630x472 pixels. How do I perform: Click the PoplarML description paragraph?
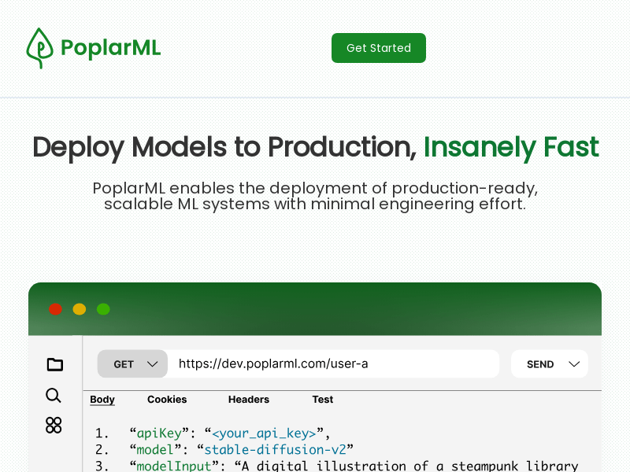(315, 196)
